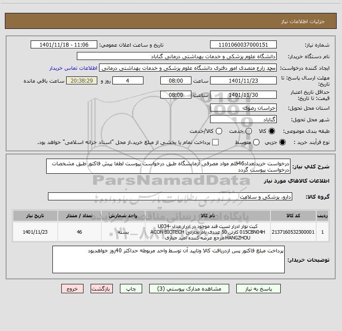This screenshot has height=331, width=342.
Task: Toggle the اسناد خزانه اسلامی payment checkbox
Action: 215,142
